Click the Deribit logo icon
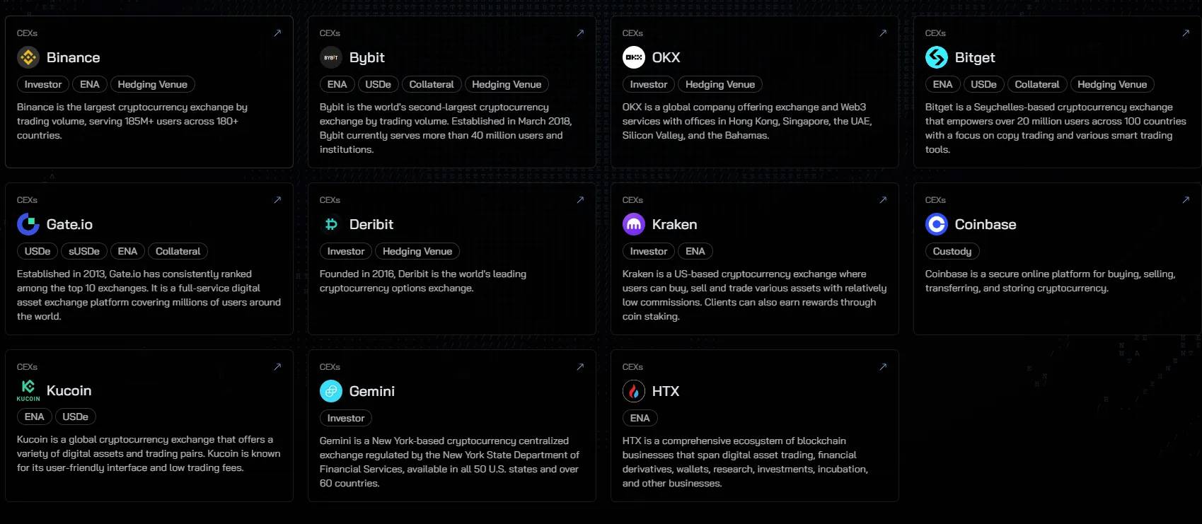The image size is (1202, 524). coord(331,224)
